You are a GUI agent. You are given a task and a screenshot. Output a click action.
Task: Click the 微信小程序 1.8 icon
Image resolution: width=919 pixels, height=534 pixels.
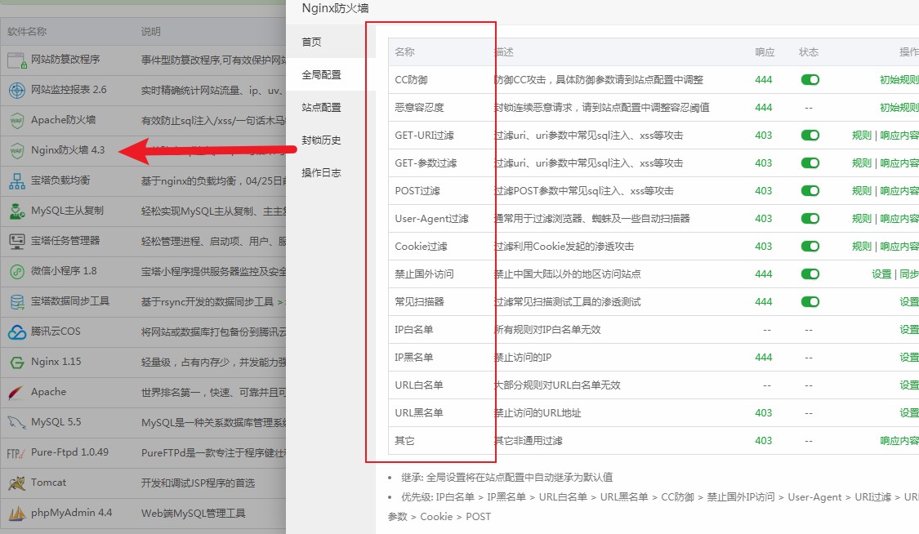tap(17, 272)
